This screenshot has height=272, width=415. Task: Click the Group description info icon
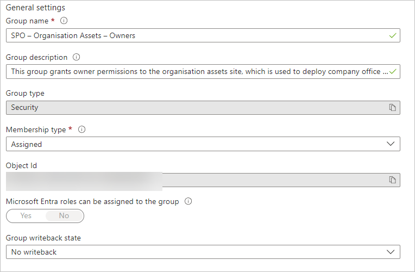[x=76, y=57]
